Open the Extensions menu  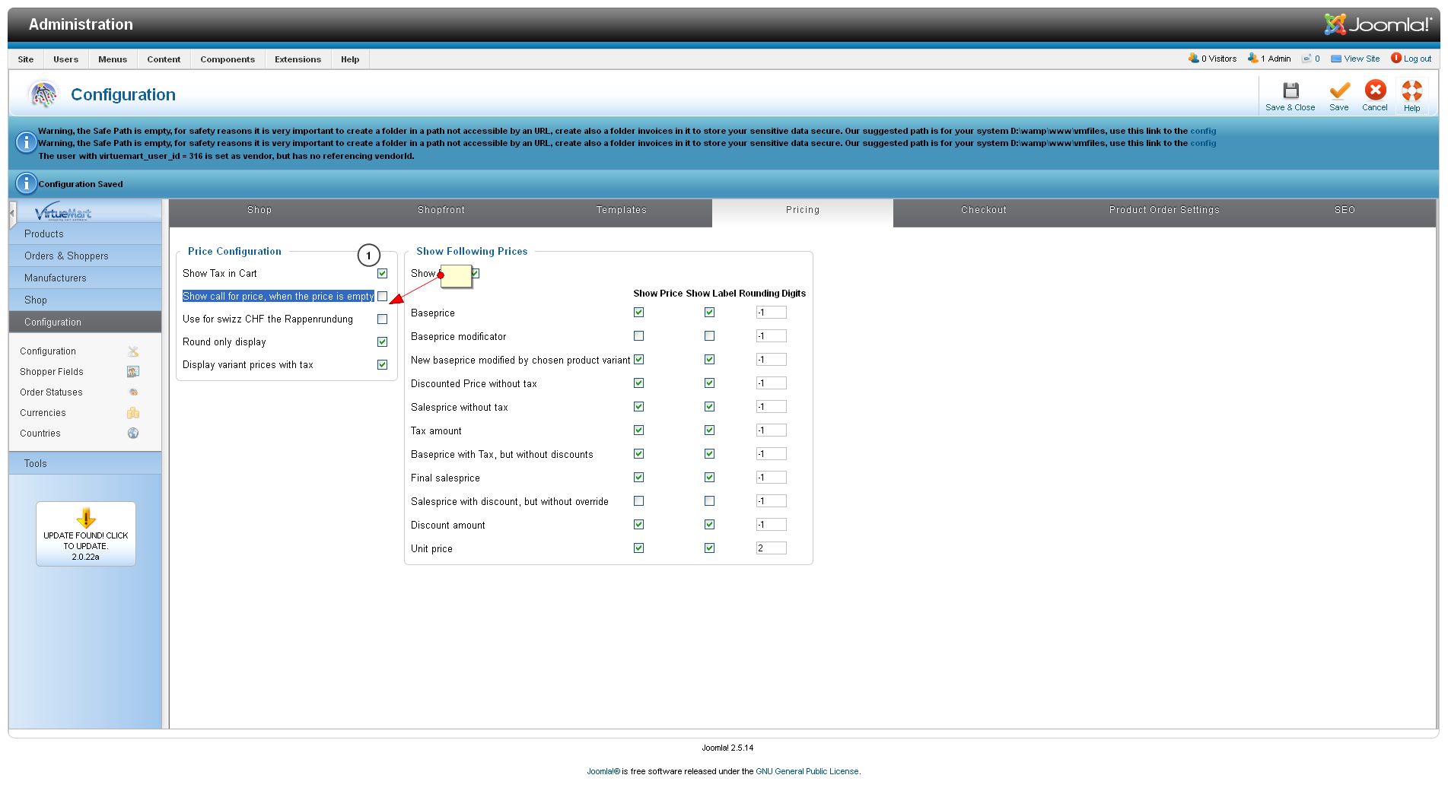[298, 59]
